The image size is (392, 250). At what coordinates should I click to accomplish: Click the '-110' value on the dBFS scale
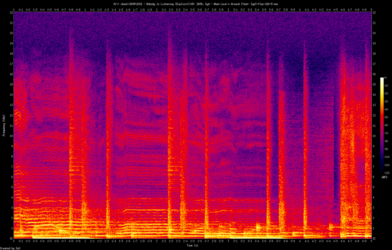point(387,165)
